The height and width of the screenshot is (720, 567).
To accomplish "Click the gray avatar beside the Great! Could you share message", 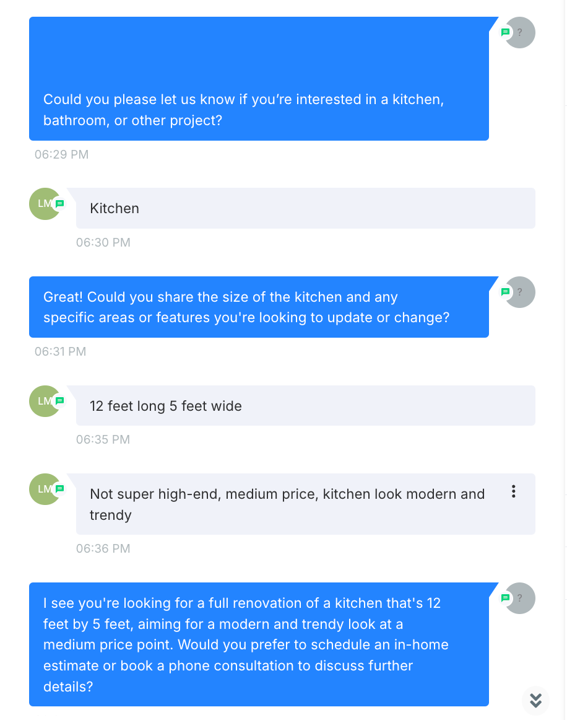I will (520, 292).
